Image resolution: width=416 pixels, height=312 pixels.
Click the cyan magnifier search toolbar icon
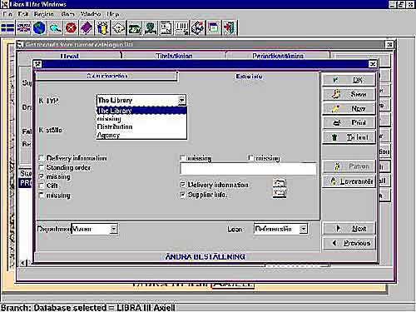click(x=55, y=27)
